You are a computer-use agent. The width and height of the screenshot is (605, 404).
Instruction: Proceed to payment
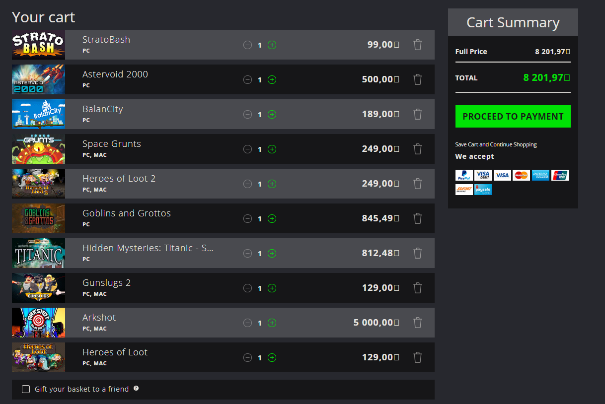[x=513, y=117]
